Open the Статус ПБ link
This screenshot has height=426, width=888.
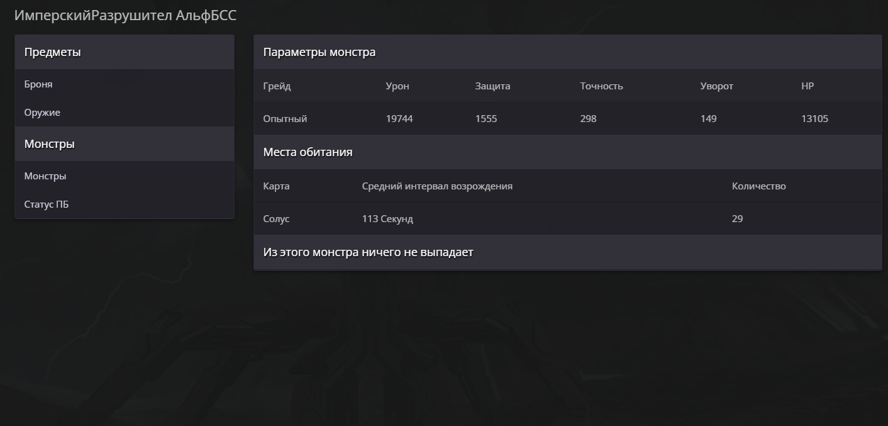coord(47,205)
